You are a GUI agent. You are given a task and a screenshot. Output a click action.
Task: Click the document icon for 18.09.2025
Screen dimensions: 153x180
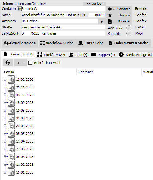(11, 102)
